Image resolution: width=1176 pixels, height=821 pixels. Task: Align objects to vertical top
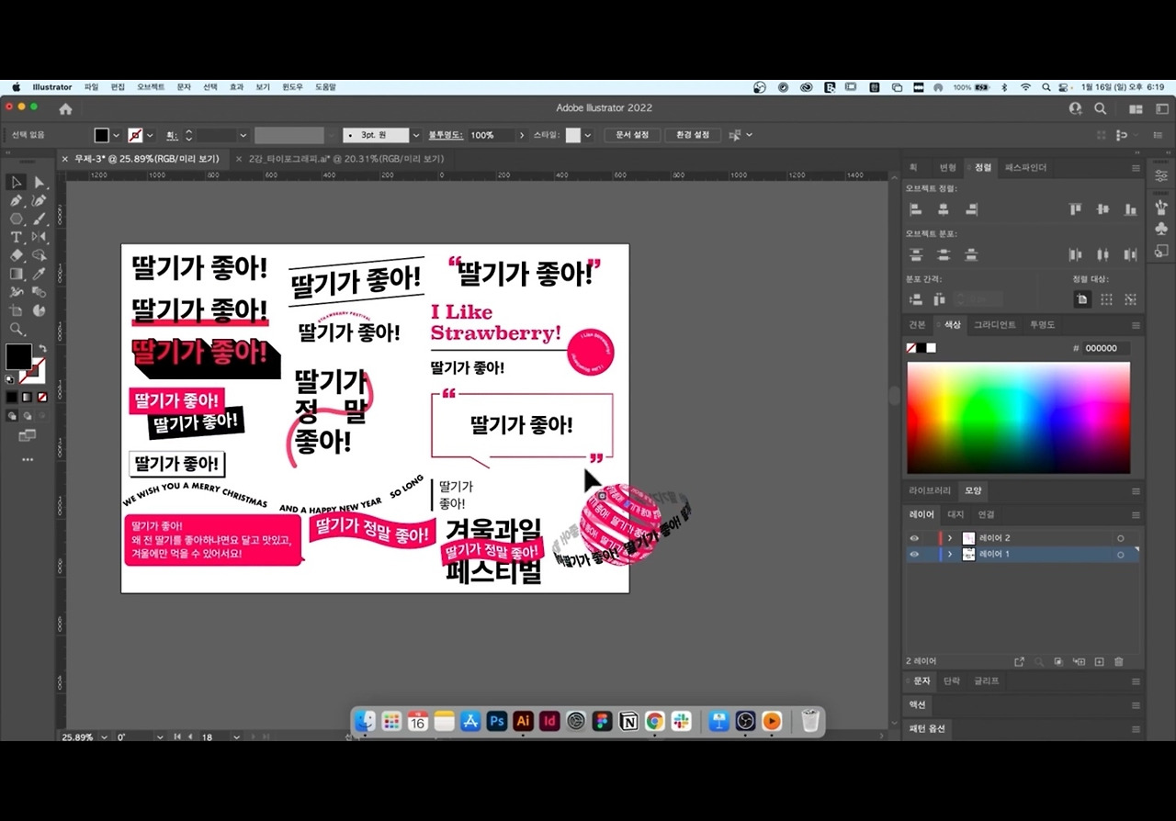point(1075,209)
